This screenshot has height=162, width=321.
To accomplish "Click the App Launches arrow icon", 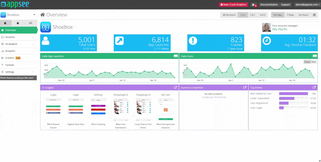I will 119,41.
